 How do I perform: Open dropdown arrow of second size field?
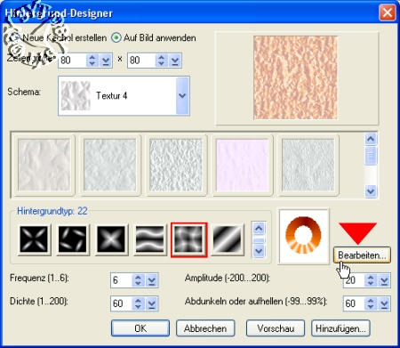pyautogui.click(x=175, y=61)
